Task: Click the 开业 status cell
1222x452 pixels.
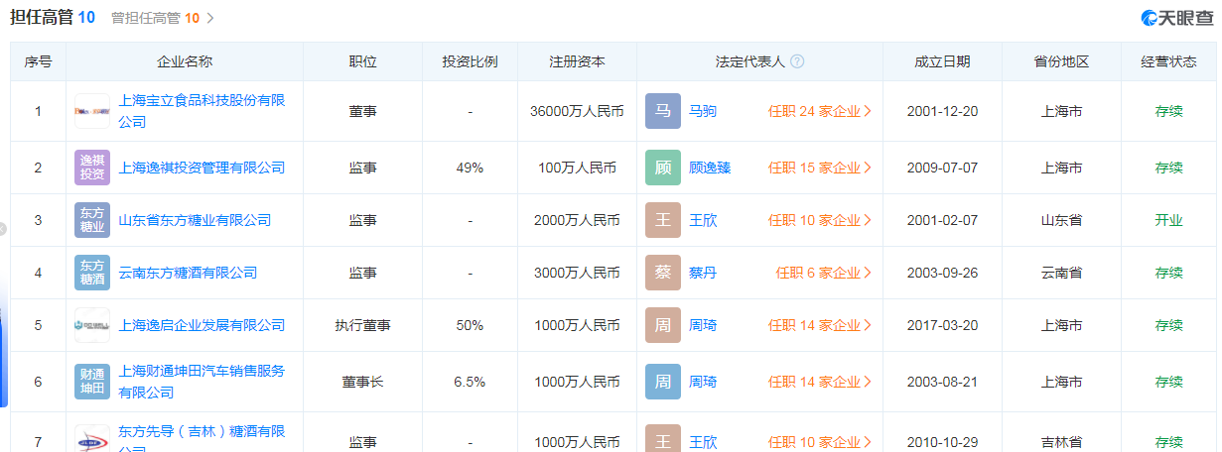Action: point(1168,220)
